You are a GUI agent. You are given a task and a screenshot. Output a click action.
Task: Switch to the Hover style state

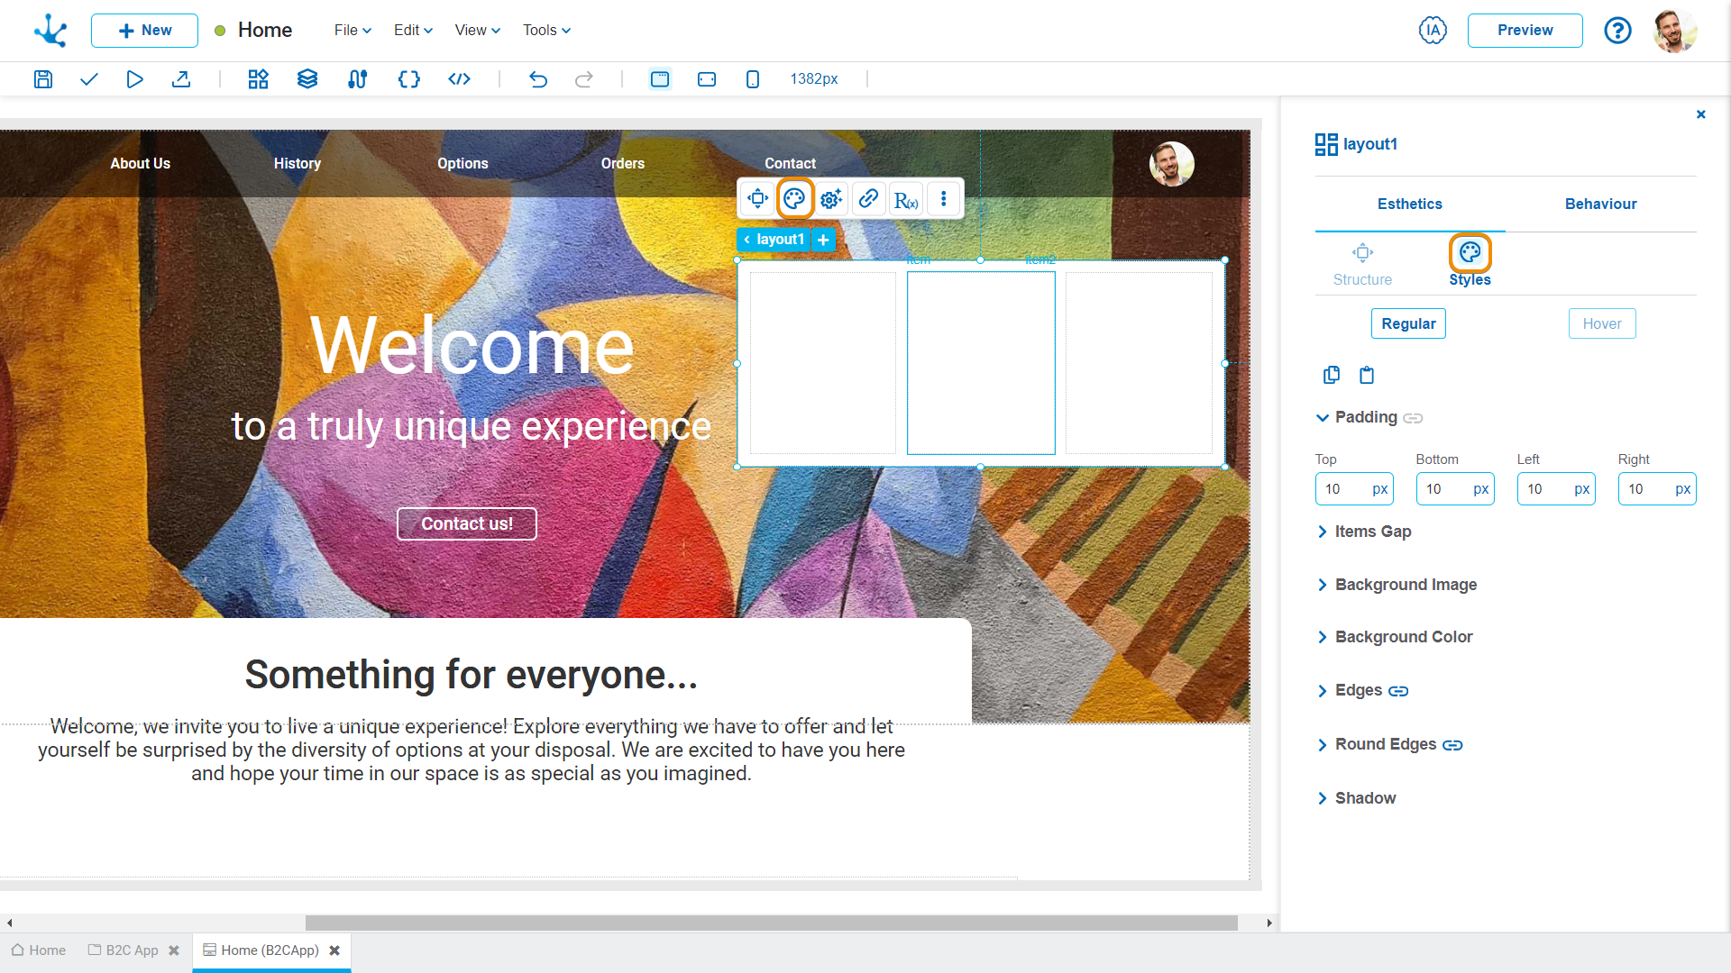click(x=1603, y=323)
